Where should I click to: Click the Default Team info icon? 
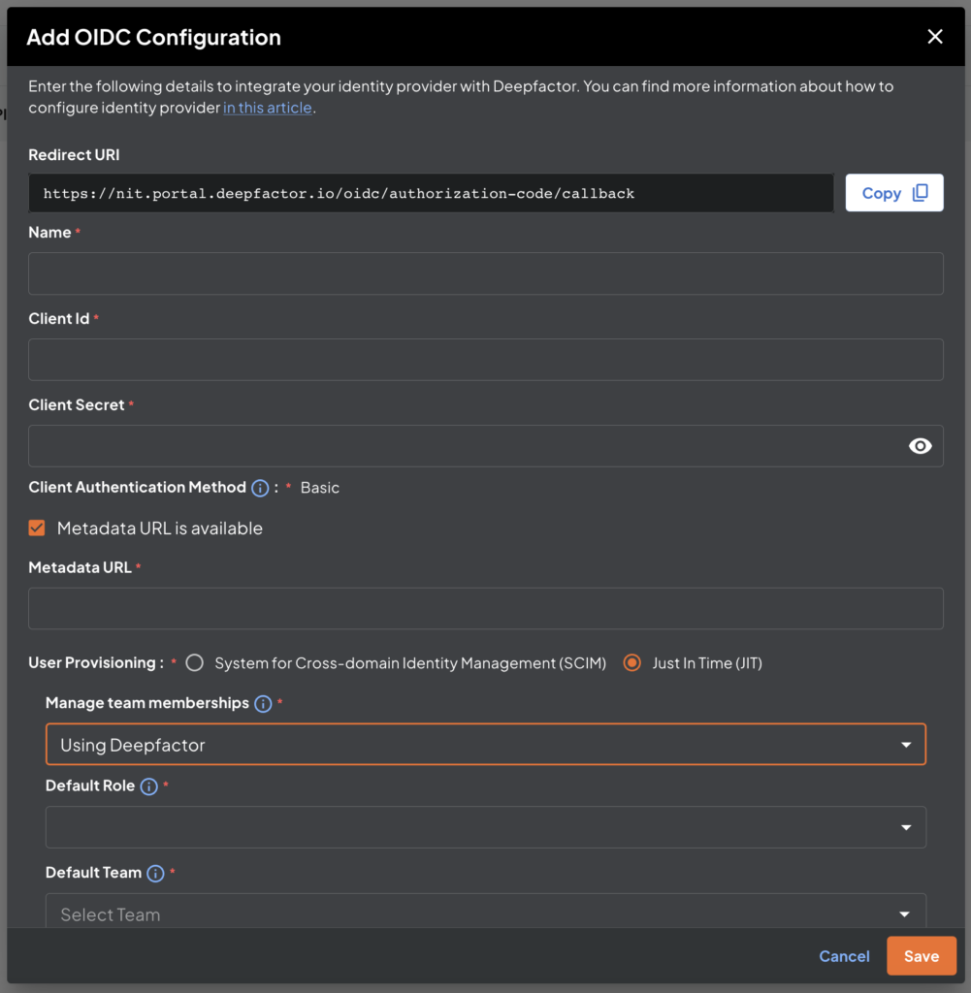(x=155, y=874)
